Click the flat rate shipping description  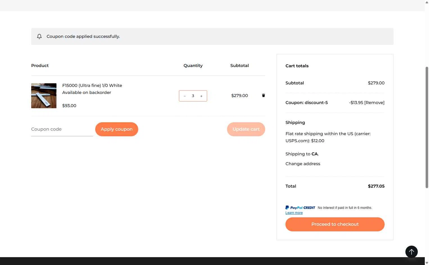[x=328, y=137]
